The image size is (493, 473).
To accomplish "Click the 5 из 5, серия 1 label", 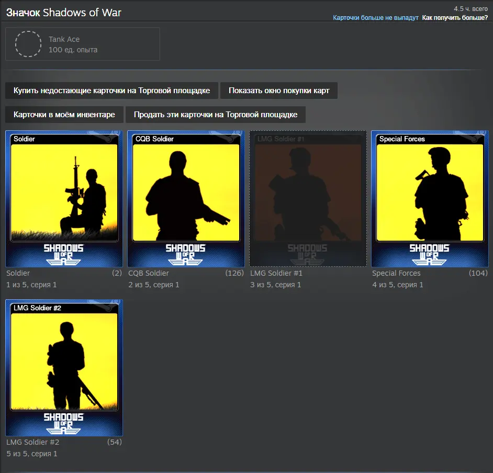I will (32, 454).
